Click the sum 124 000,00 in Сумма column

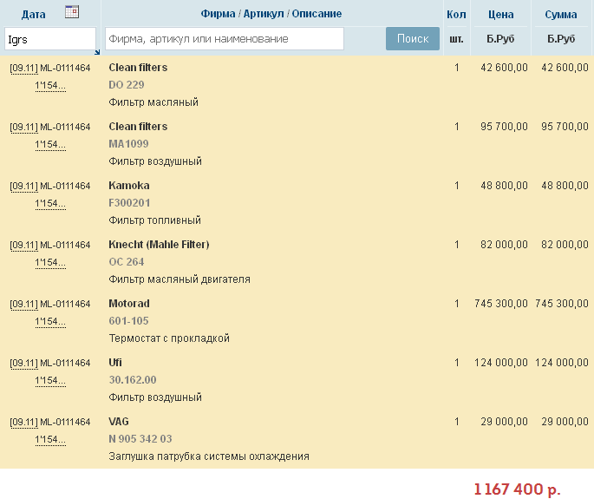tap(561, 363)
